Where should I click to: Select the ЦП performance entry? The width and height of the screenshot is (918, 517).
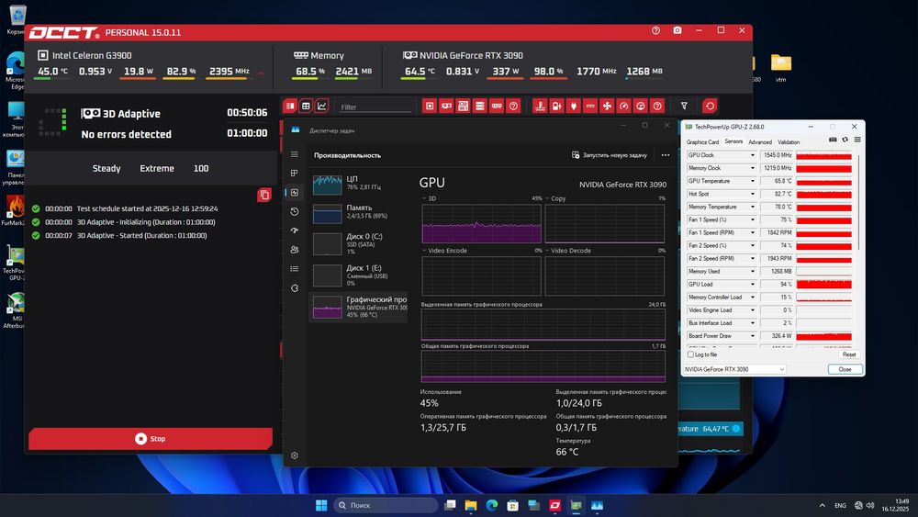[358, 185]
